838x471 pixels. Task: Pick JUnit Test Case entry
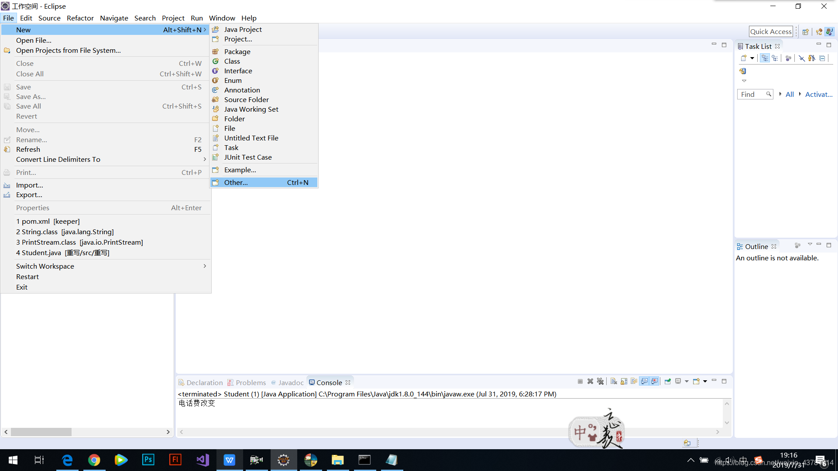coord(264,157)
